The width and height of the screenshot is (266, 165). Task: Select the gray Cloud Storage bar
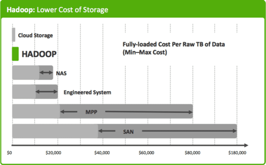14,35
